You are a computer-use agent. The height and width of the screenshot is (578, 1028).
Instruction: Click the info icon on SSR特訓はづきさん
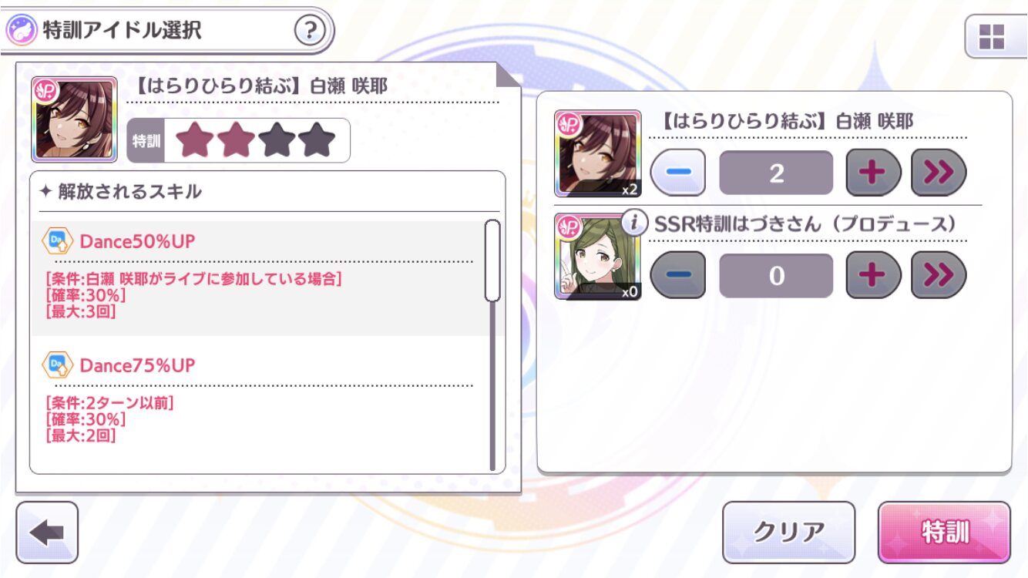tap(634, 223)
